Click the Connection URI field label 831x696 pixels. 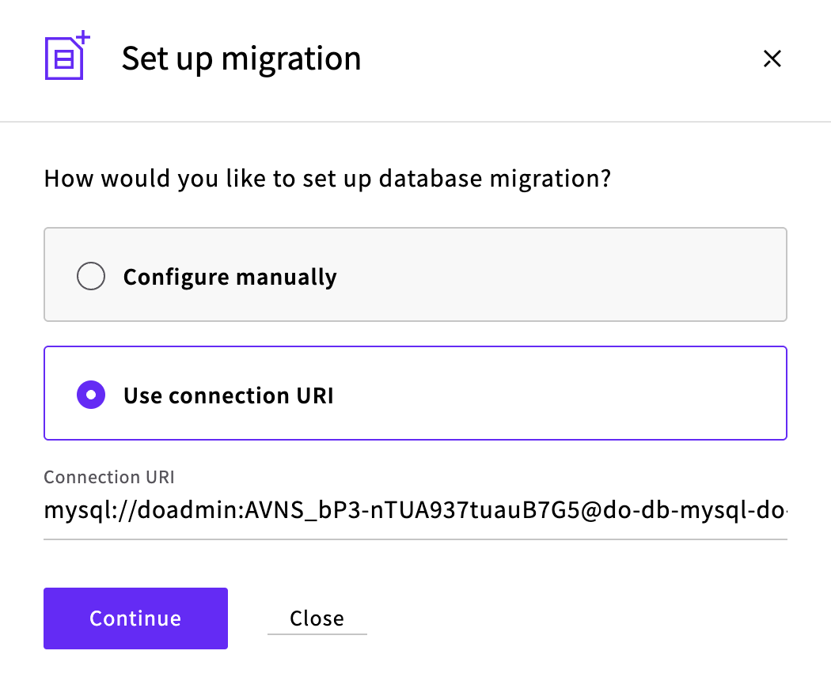coord(108,477)
